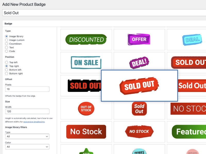The height and width of the screenshot is (154, 206).
Task: Focus the Width size field
Action: (27, 111)
